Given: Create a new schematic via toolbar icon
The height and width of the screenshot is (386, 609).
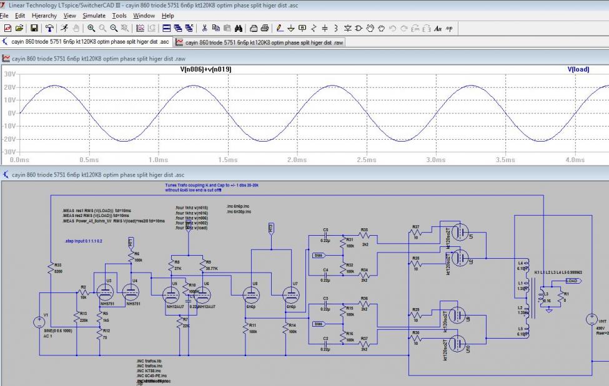Looking at the screenshot, I should [7, 28].
